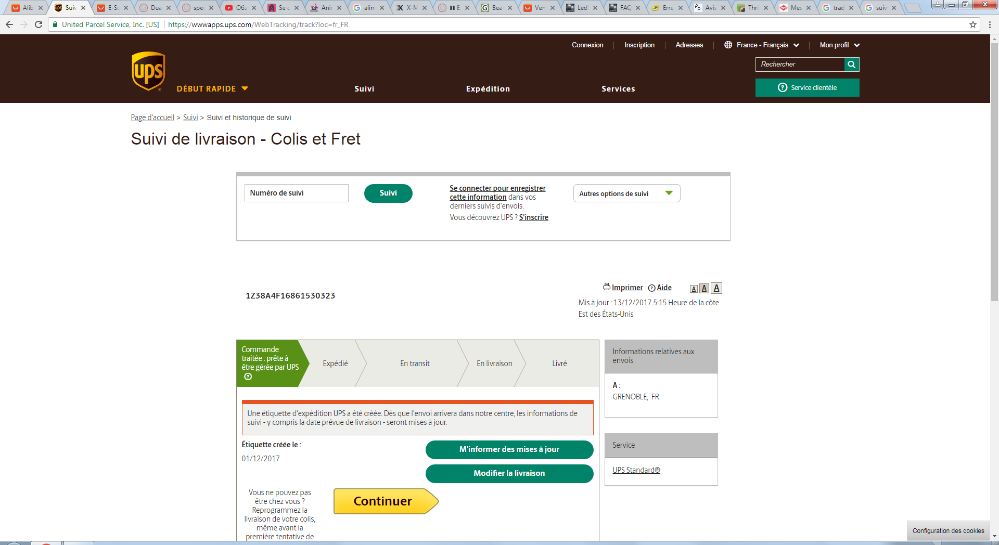Screen dimensions: 999x545
Task: Click the Connexion link
Action: click(587, 45)
